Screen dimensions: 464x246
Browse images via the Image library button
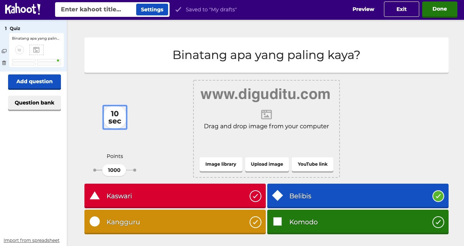221,164
